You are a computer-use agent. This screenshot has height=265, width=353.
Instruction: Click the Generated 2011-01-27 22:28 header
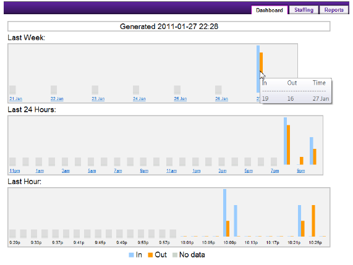[x=169, y=27]
